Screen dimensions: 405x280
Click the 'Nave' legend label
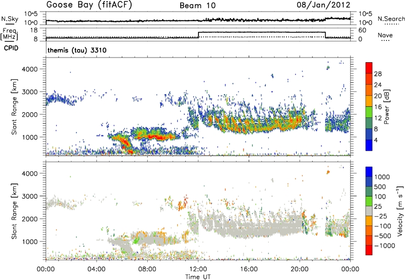click(385, 35)
